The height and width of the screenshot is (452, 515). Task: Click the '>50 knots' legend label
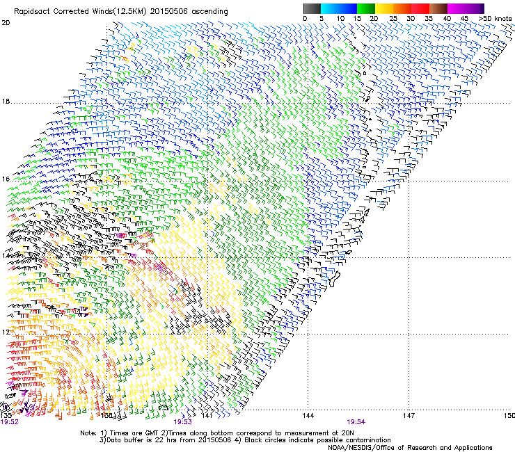[x=495, y=19]
